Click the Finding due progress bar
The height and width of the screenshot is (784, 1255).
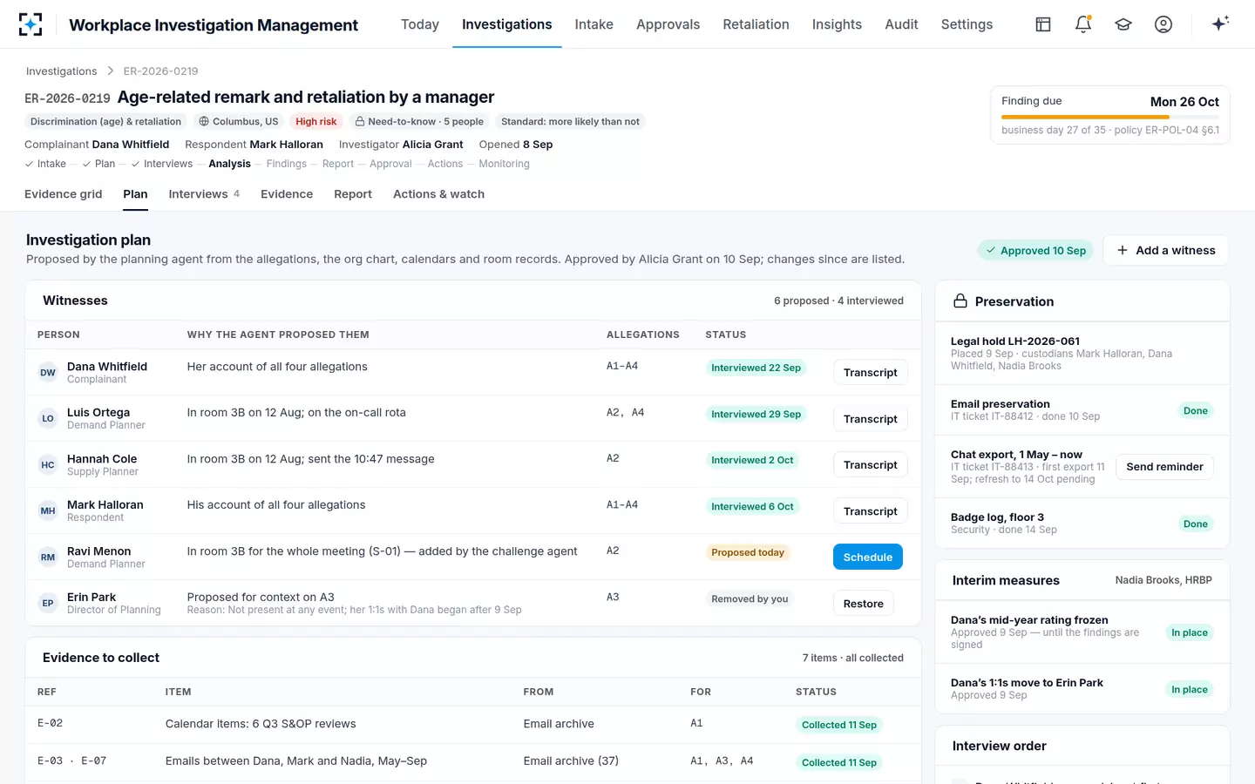tap(1110, 117)
